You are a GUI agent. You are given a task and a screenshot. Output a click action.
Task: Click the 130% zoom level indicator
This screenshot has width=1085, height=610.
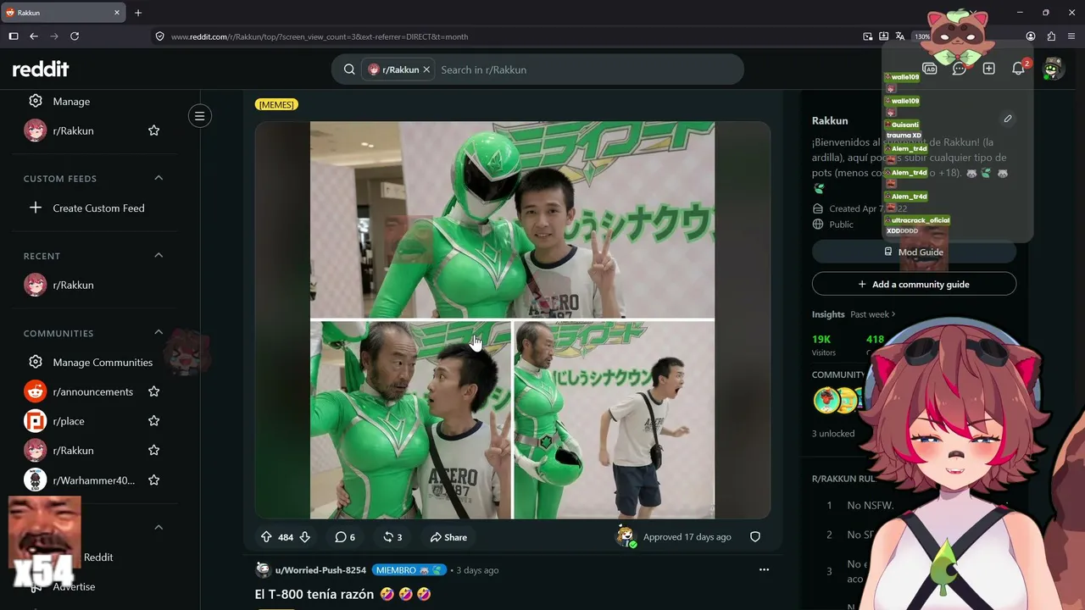pyautogui.click(x=922, y=36)
